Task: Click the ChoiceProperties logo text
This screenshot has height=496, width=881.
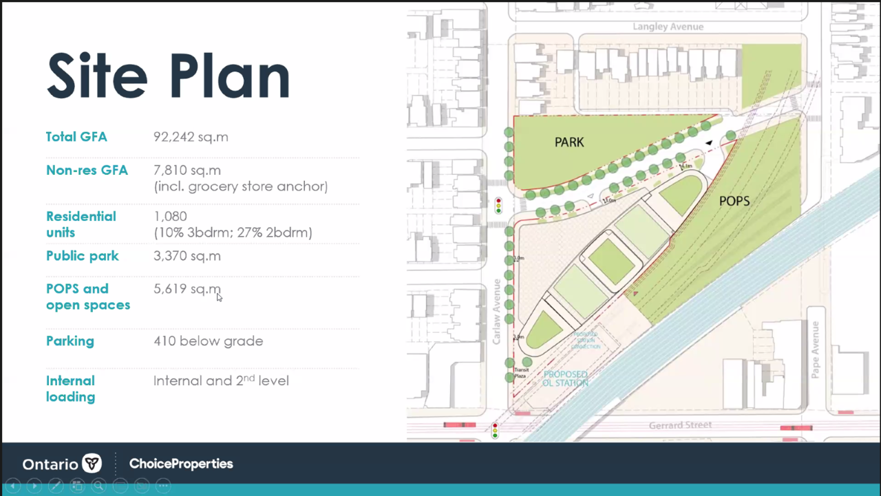Action: [x=181, y=464]
